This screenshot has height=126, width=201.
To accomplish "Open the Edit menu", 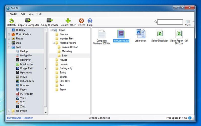I will [23, 14].
